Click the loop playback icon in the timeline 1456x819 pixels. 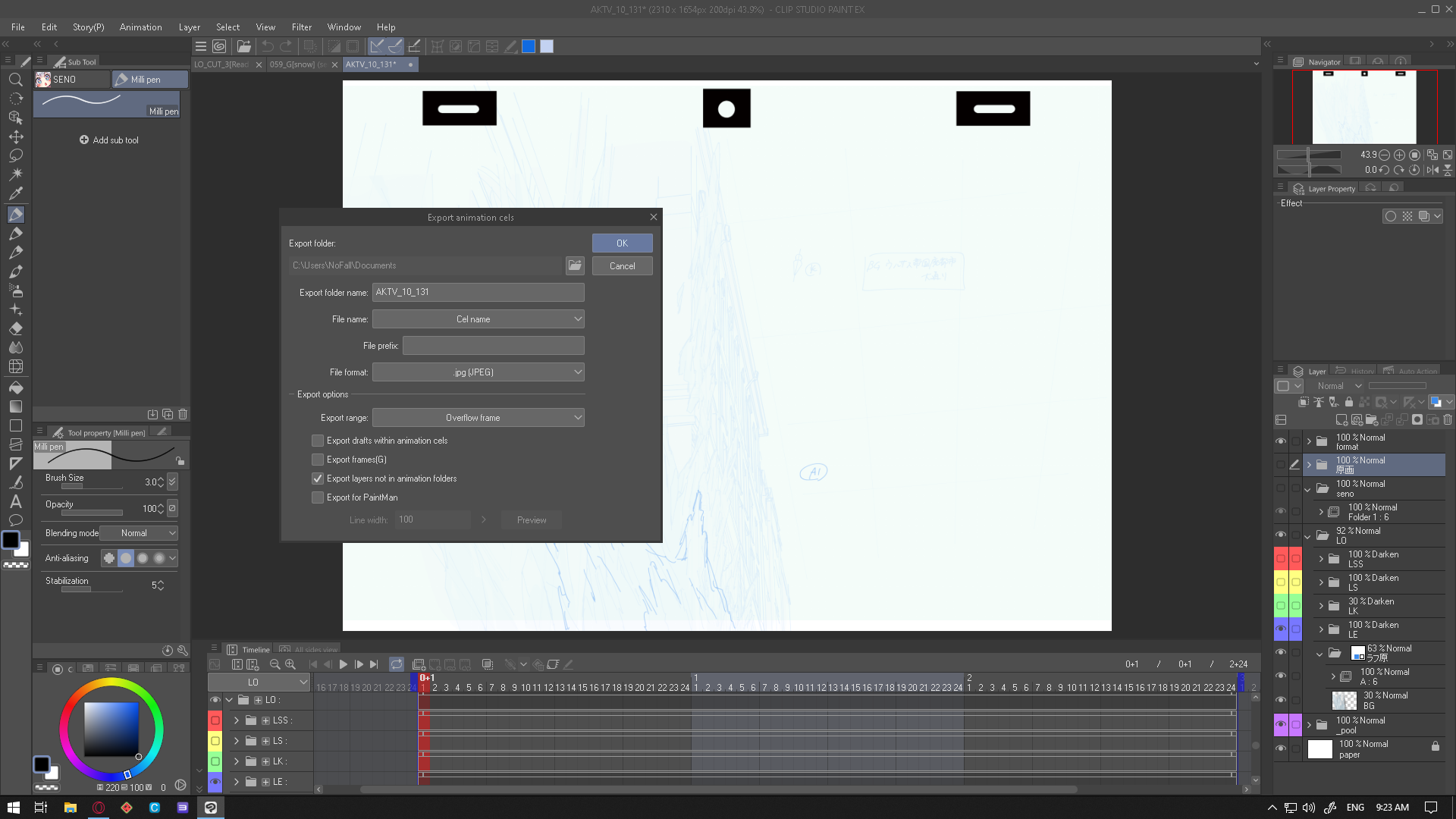(397, 664)
